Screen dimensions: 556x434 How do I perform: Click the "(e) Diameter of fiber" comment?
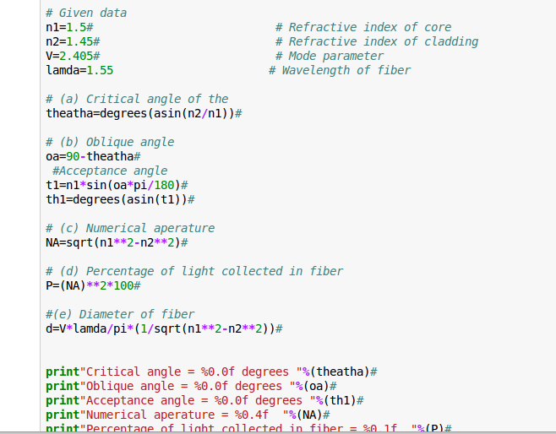tap(120, 314)
